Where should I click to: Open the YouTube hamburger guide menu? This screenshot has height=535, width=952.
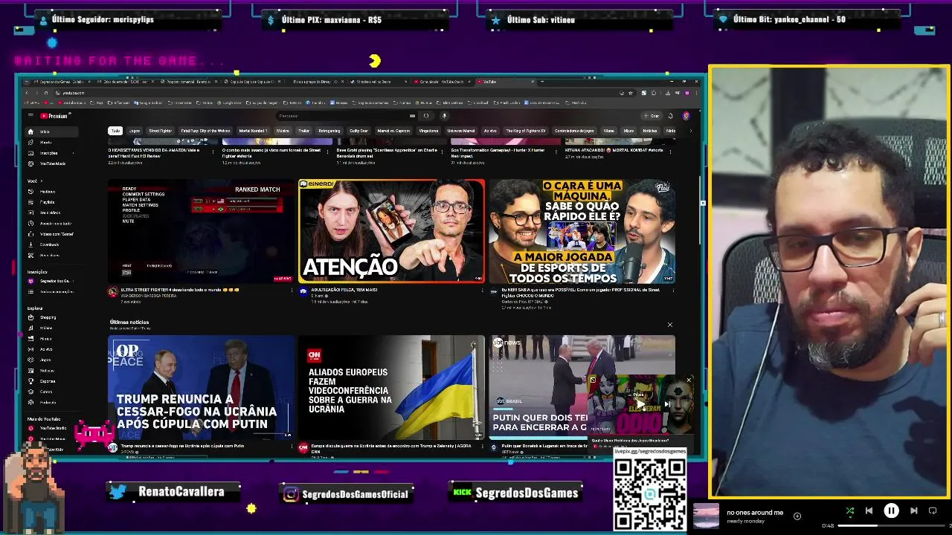pyautogui.click(x=30, y=116)
